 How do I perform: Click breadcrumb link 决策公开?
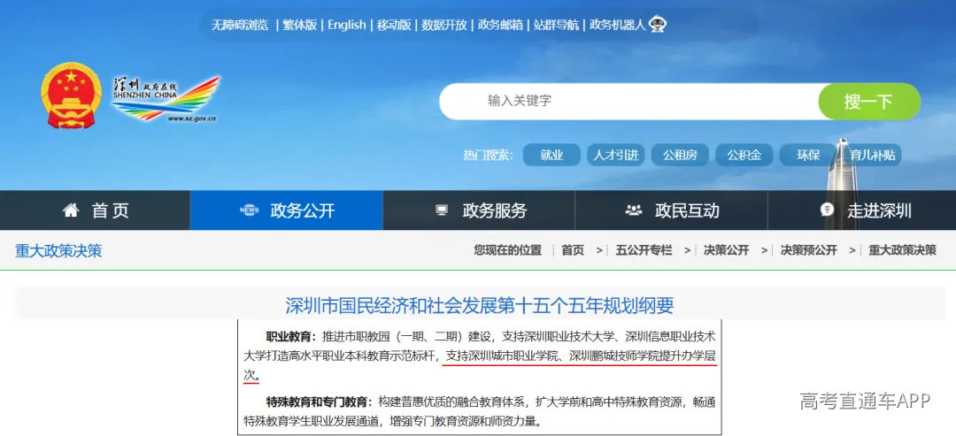726,250
